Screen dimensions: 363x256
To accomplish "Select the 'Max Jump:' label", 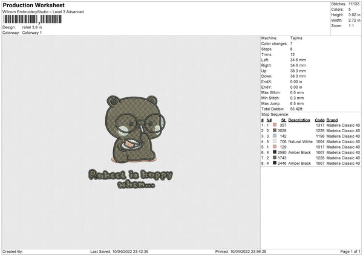I will point(271,103).
